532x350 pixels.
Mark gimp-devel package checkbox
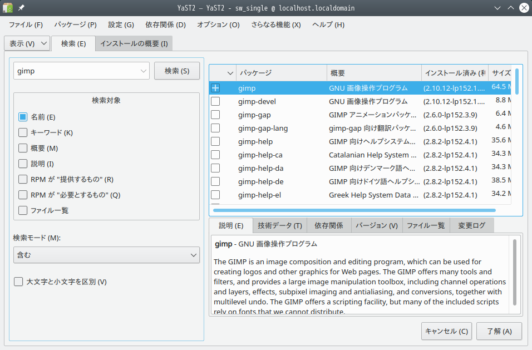(215, 101)
